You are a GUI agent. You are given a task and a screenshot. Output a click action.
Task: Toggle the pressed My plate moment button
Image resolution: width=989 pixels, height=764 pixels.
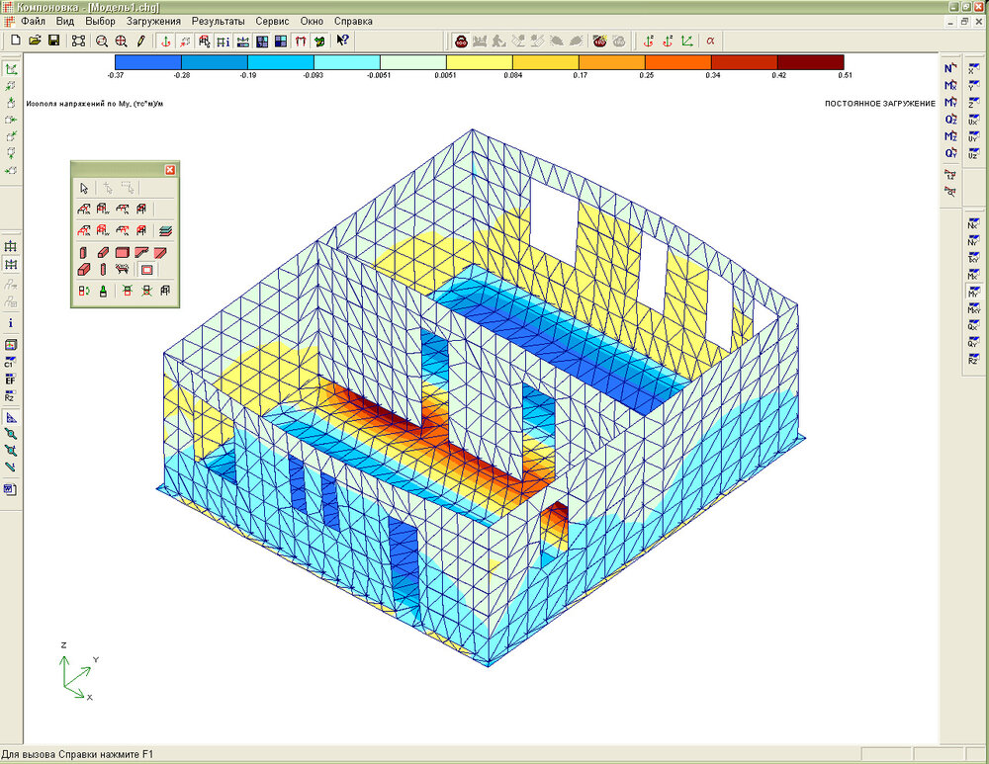tap(973, 292)
